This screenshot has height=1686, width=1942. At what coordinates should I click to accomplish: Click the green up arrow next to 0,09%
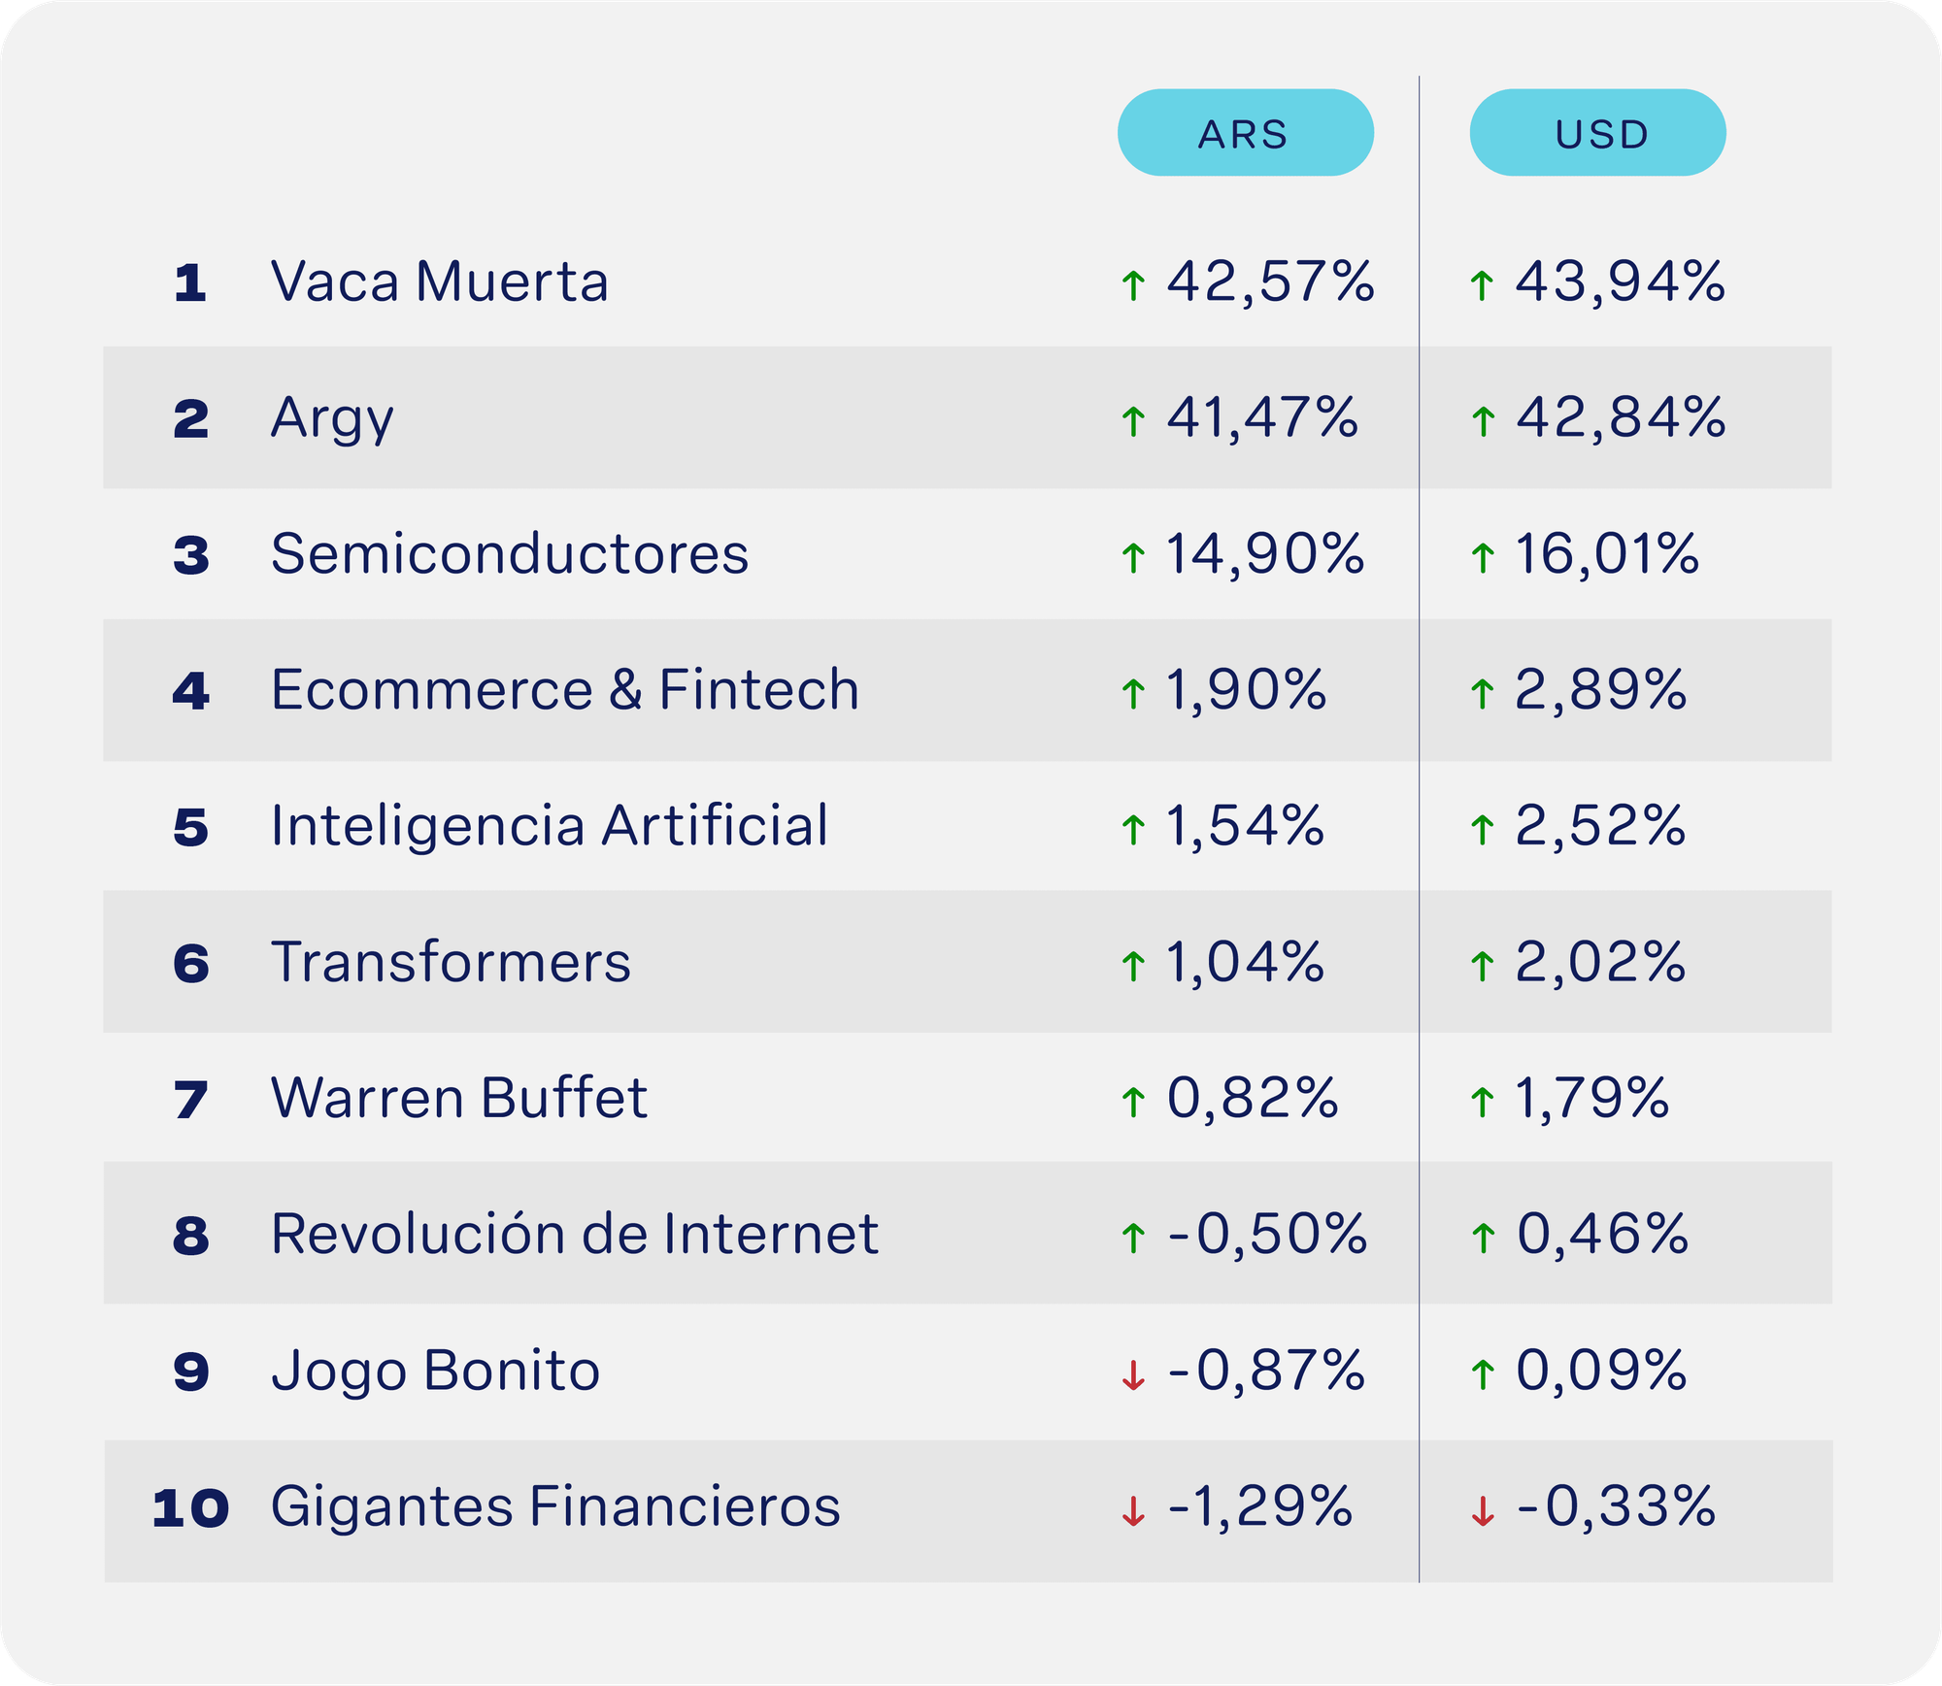tap(1482, 1374)
